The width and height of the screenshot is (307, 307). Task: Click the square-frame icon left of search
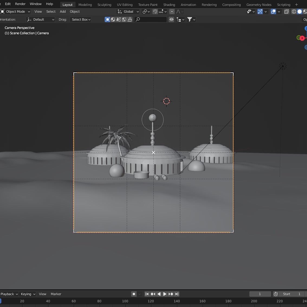[107, 20]
